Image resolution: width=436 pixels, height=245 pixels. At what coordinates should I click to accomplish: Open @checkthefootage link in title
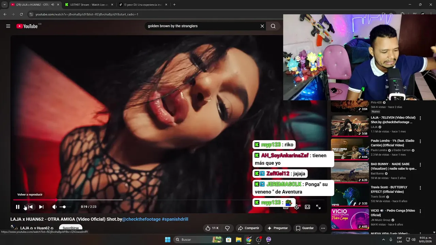(x=141, y=219)
